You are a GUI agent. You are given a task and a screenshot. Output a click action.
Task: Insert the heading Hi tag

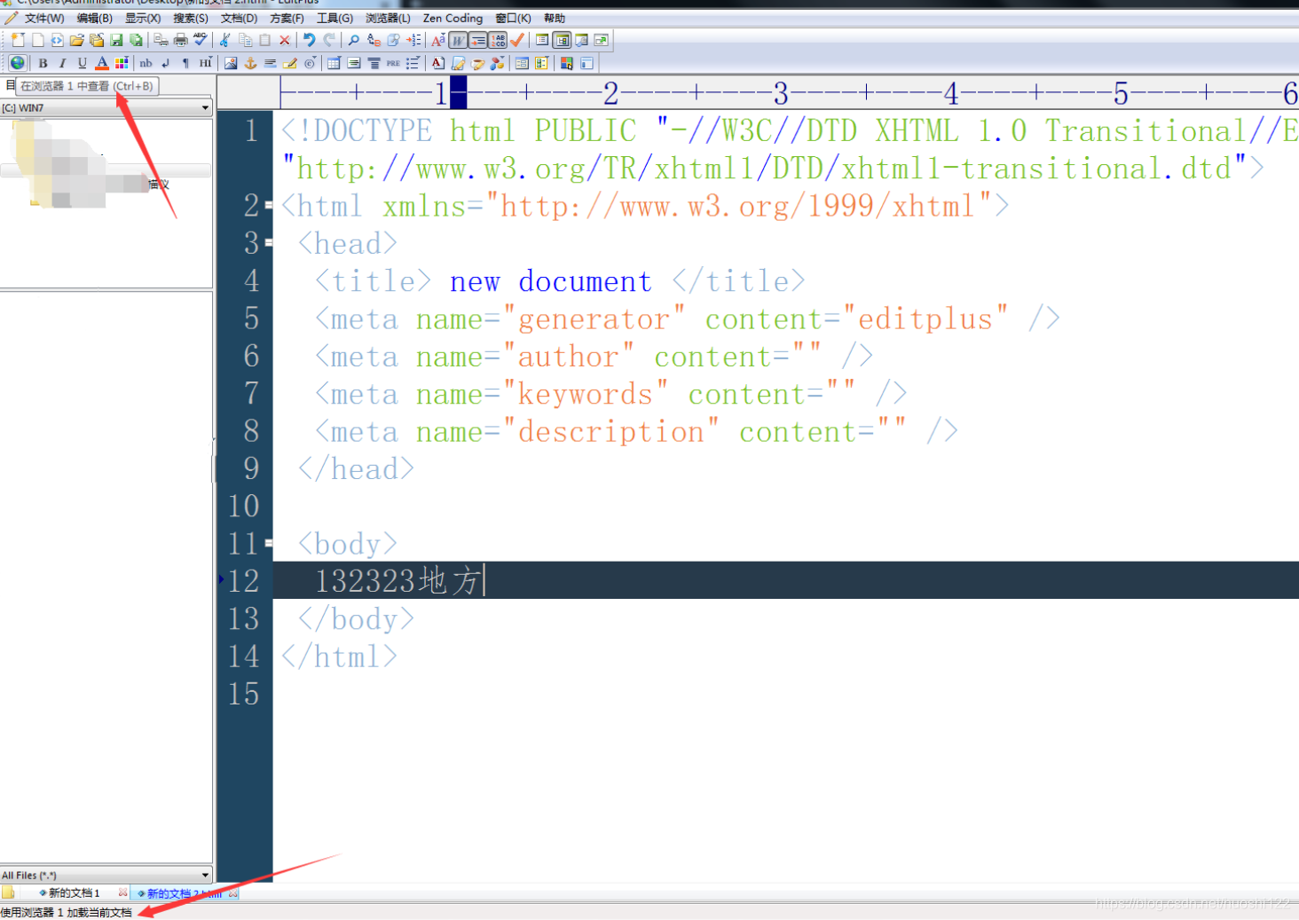206,63
